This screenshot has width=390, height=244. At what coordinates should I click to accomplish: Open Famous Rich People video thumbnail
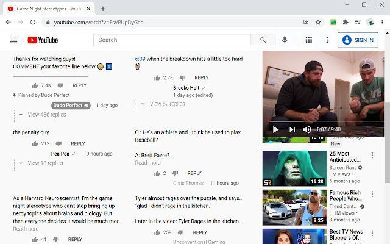pyautogui.click(x=294, y=207)
